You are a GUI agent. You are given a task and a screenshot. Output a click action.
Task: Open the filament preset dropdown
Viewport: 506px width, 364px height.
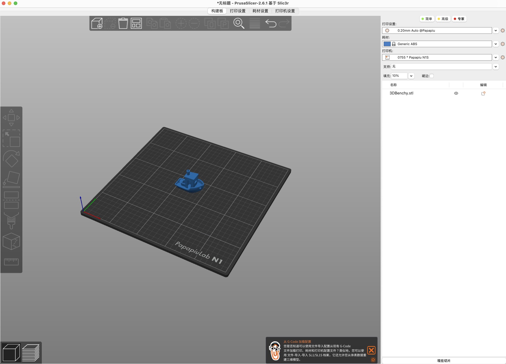pos(496,44)
